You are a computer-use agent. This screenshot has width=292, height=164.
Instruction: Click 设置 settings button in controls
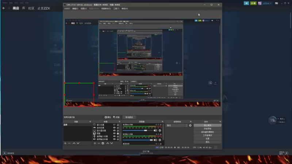pyautogui.click(x=207, y=139)
